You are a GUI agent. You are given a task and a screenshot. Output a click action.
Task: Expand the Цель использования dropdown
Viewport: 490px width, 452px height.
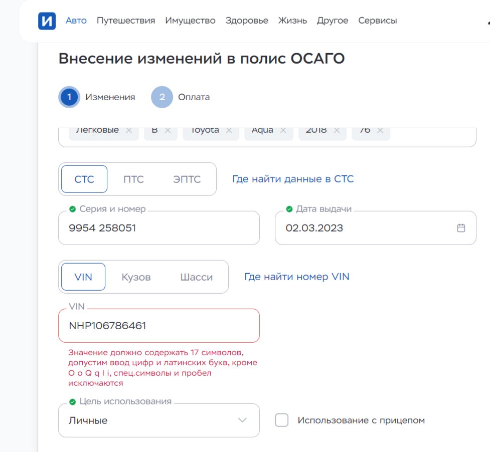coord(242,420)
